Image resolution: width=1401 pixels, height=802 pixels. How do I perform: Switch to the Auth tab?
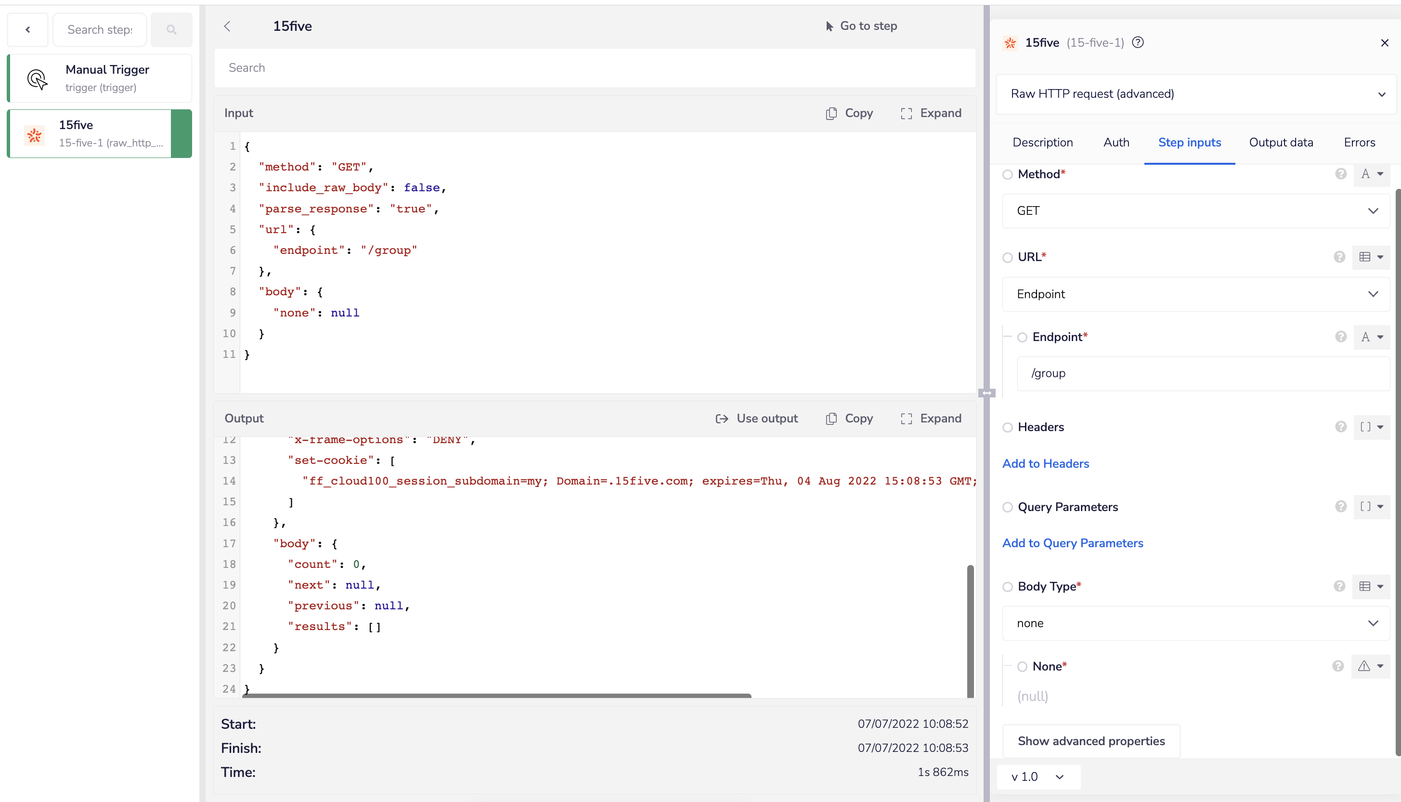tap(1116, 143)
